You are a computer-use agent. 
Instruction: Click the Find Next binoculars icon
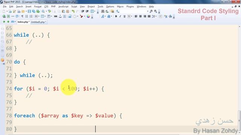point(156,11)
